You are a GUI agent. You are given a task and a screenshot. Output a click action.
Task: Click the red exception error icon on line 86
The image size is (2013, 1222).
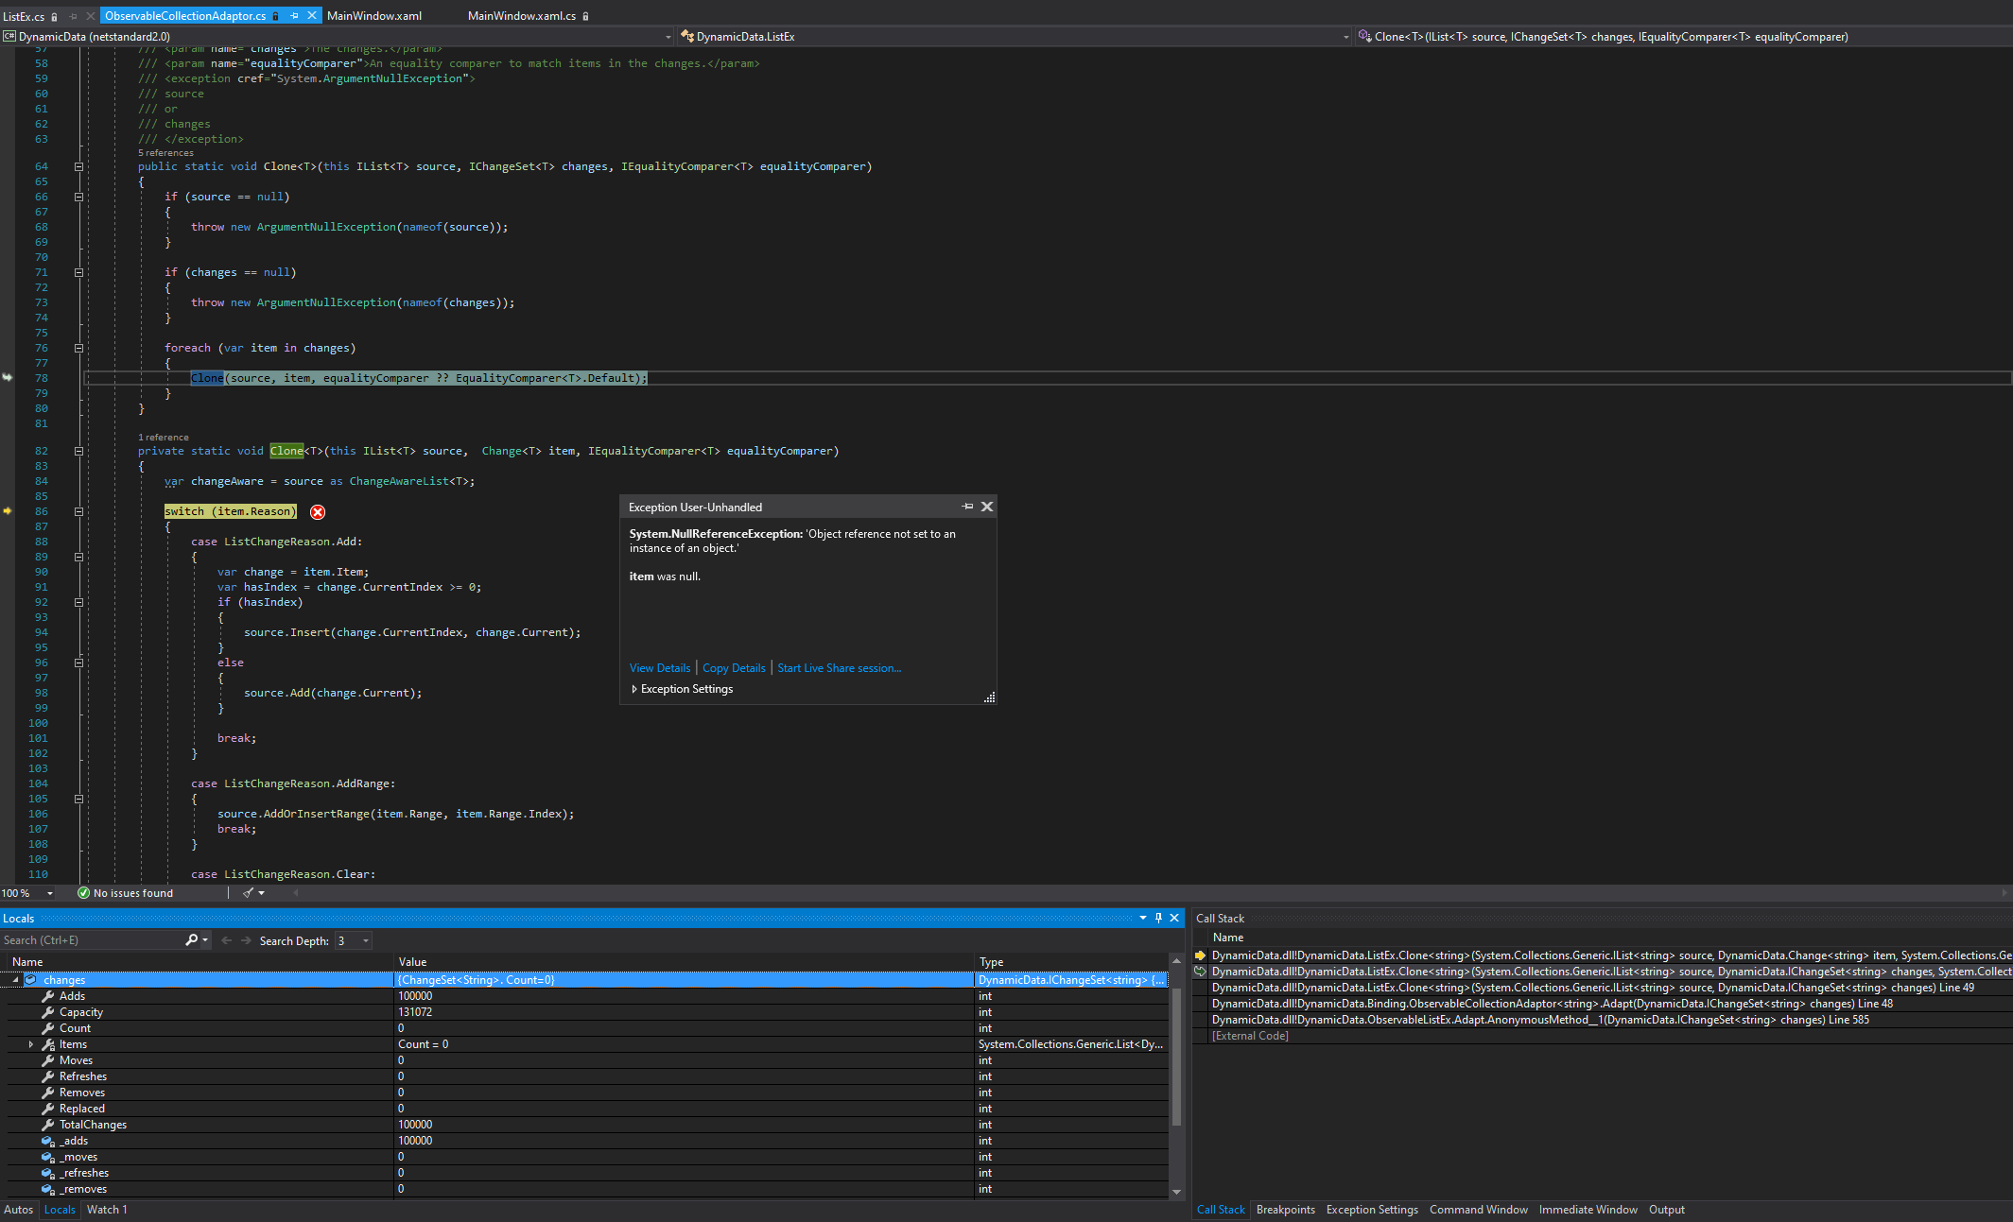(x=318, y=512)
